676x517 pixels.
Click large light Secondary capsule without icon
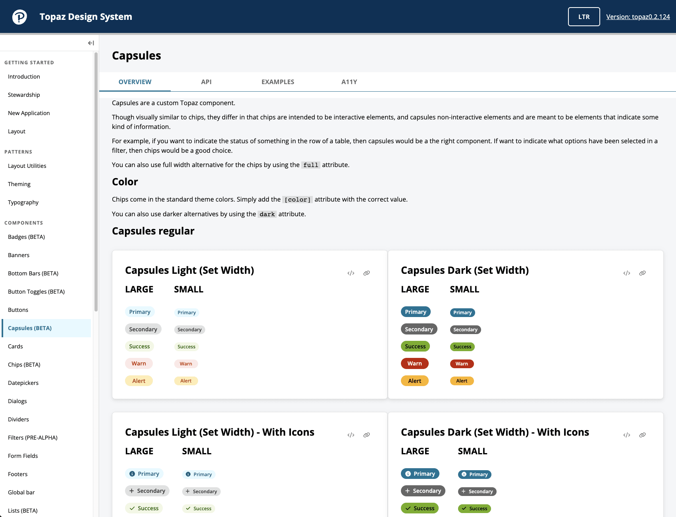pos(143,329)
